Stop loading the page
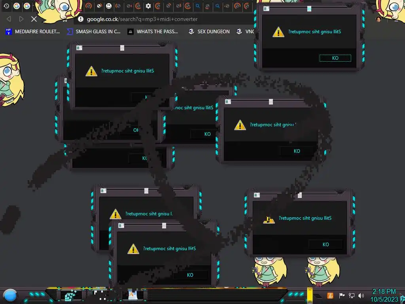Image resolution: width=405 pixels, height=304 pixels. [34, 19]
